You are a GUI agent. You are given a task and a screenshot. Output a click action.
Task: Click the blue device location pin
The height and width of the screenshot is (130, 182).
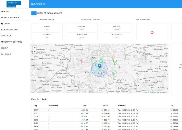pyautogui.click(x=99, y=66)
